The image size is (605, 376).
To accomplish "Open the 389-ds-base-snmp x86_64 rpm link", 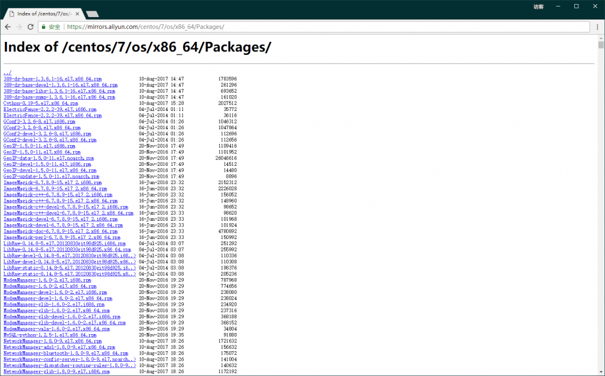I will pyautogui.click(x=59, y=97).
